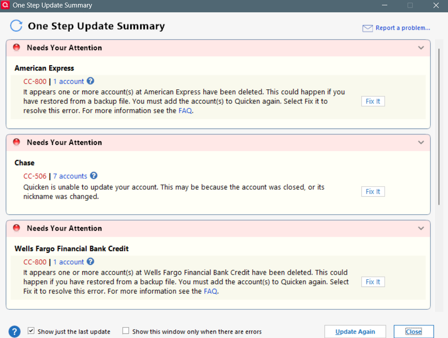Open help icon next to American Express 1 account

pos(91,81)
